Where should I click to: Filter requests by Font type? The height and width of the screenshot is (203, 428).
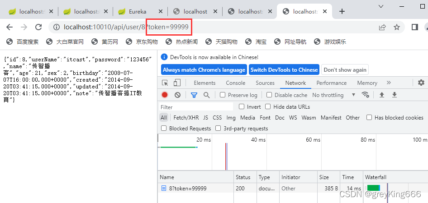coord(265,118)
